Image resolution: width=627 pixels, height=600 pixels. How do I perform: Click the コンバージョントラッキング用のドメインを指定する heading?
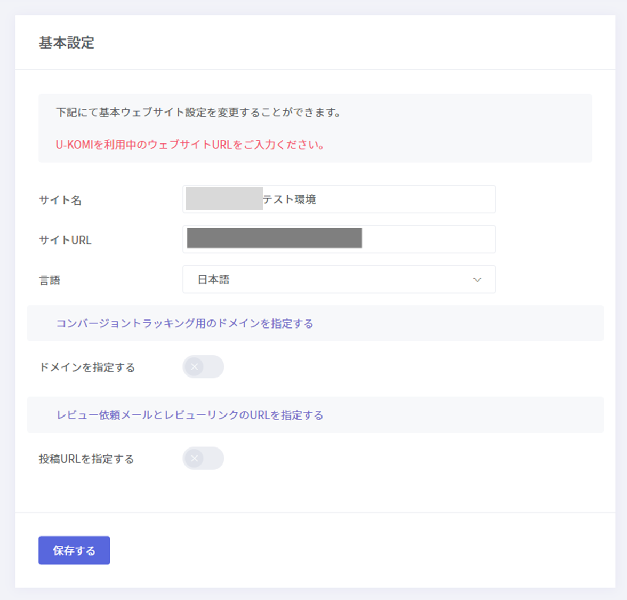click(x=184, y=324)
